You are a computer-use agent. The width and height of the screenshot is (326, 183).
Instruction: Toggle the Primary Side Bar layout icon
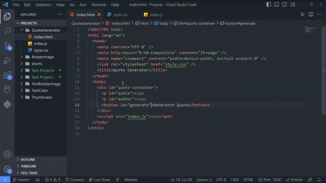268,5
